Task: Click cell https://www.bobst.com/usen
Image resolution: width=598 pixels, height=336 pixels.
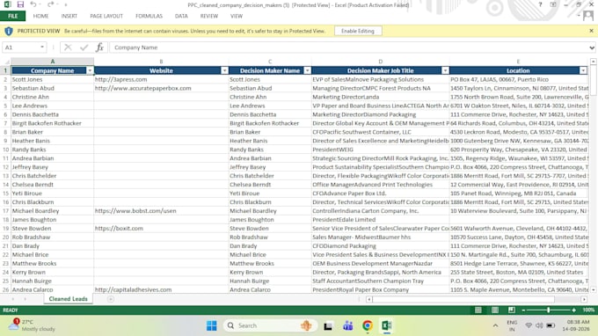Action: point(161,211)
